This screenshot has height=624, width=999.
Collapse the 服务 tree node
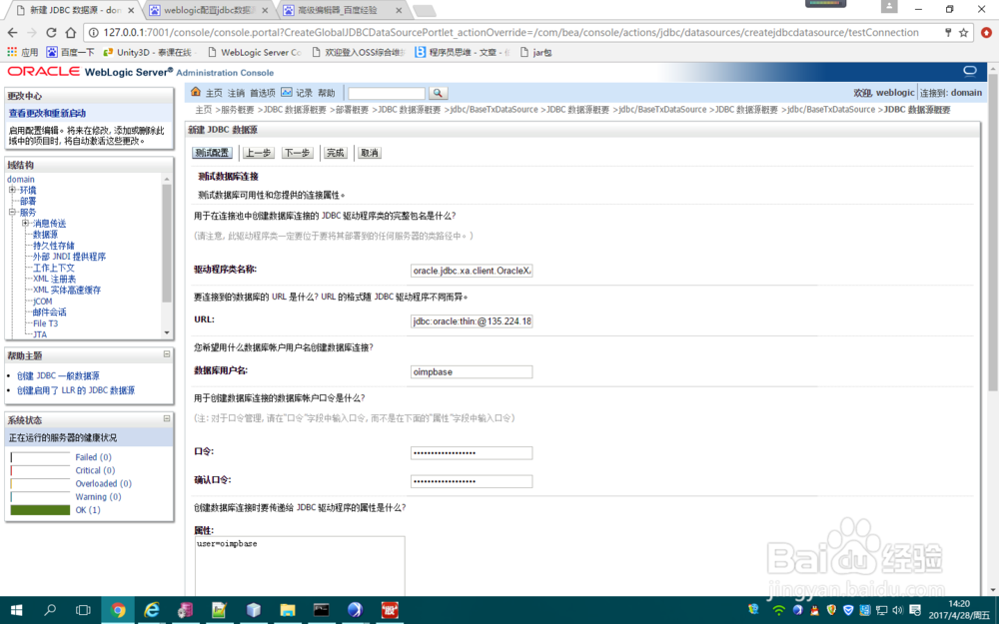coord(12,212)
